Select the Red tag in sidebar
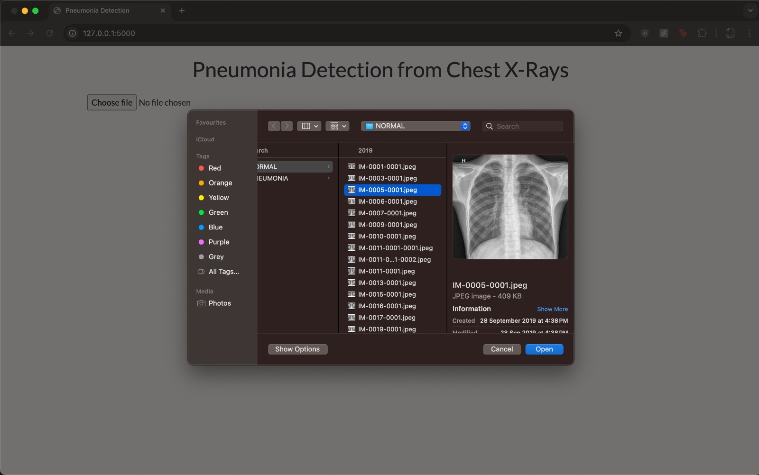Image resolution: width=759 pixels, height=475 pixels. pos(214,168)
